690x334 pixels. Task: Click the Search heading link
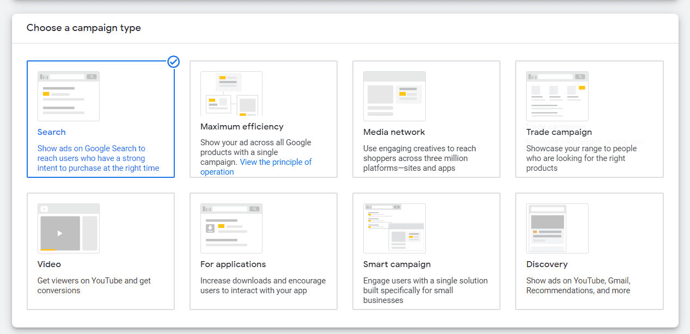51,132
